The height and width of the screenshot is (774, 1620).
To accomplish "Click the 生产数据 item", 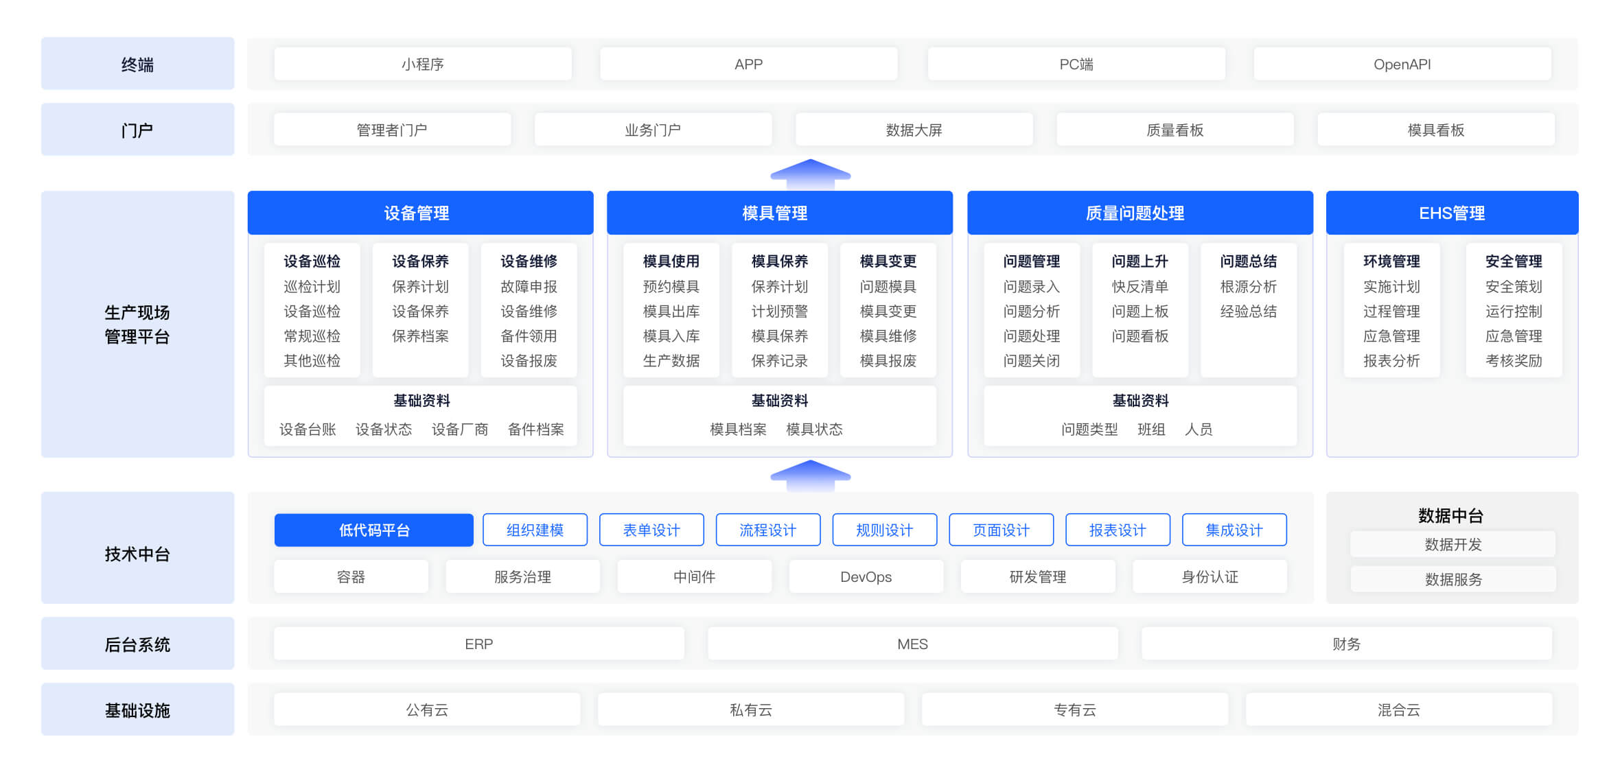I will click(671, 360).
